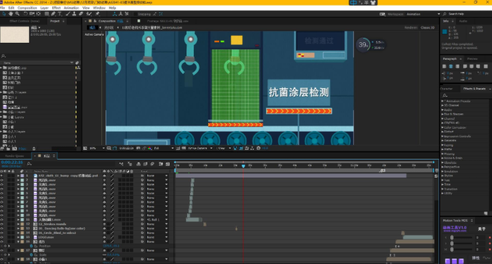Image resolution: width=492 pixels, height=264 pixels.
Task: Expand the Color Correction effects category
Action: (x=455, y=127)
